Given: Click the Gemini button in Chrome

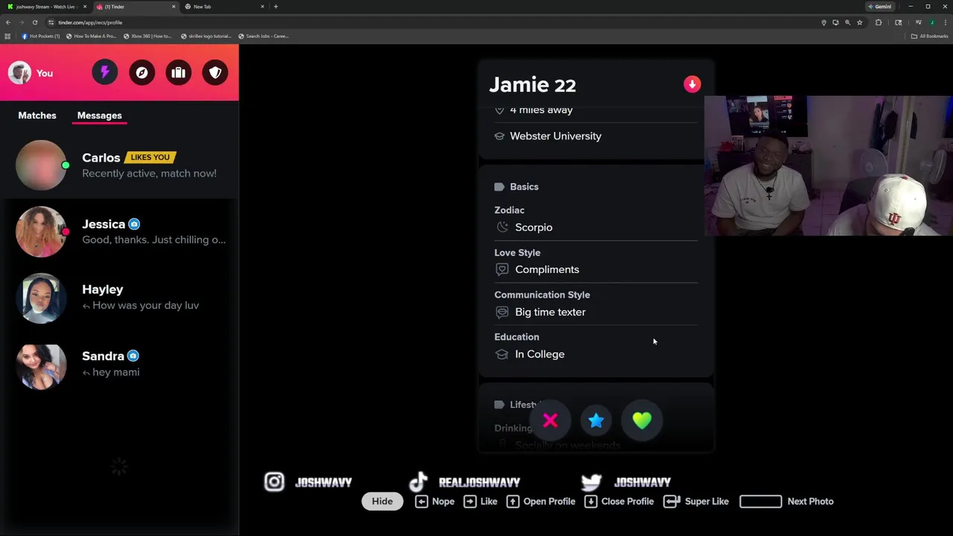Looking at the screenshot, I should 879,7.
